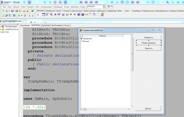Open the Data Access palette tab
The width and height of the screenshot is (184, 117).
(x=77, y=11)
